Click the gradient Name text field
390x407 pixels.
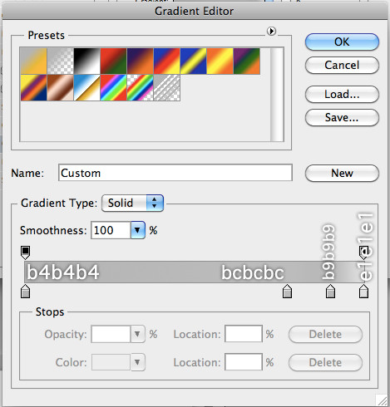tap(175, 173)
